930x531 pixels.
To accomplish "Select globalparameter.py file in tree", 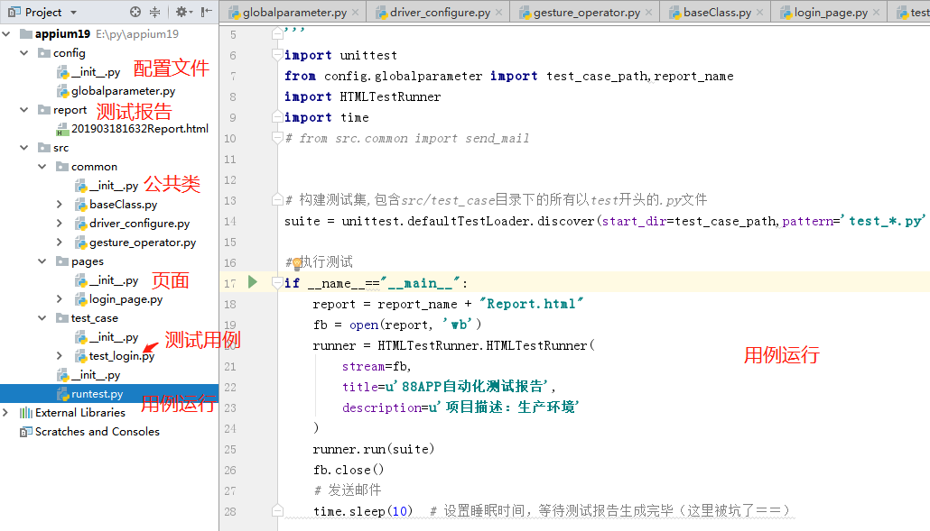I will click(123, 90).
